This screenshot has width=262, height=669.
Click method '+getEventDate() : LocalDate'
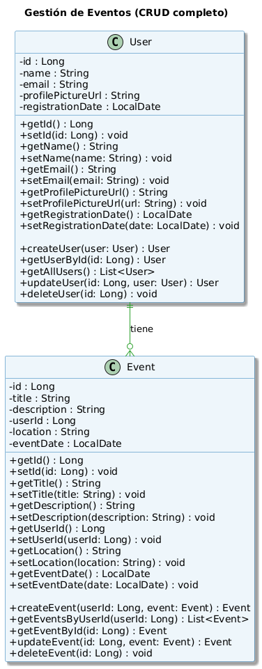[79, 574]
